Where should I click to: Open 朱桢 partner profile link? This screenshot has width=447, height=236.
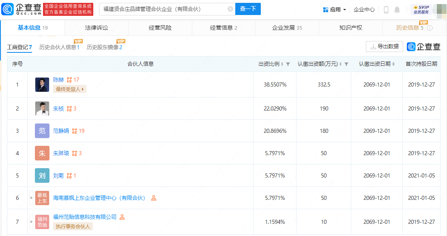tap(58, 109)
